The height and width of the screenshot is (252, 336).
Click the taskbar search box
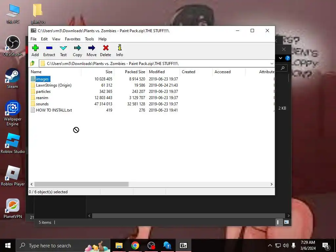click(x=63, y=245)
